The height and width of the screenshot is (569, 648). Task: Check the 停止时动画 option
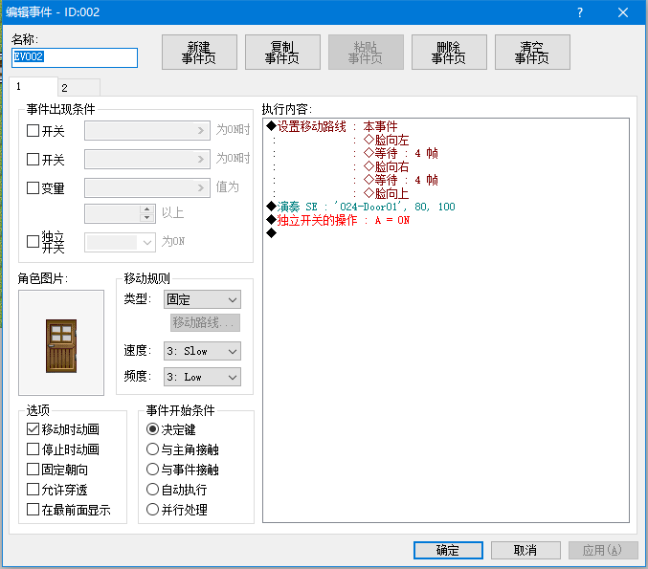pyautogui.click(x=33, y=449)
